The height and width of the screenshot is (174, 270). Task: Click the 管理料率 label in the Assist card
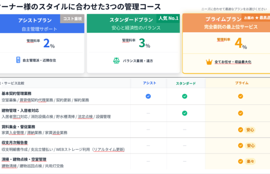point(33,41)
